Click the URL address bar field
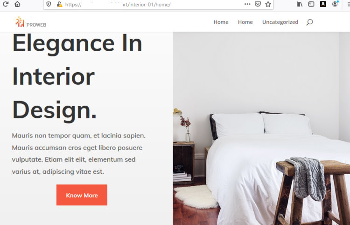Image resolution: width=350 pixels, height=225 pixels. (154, 5)
